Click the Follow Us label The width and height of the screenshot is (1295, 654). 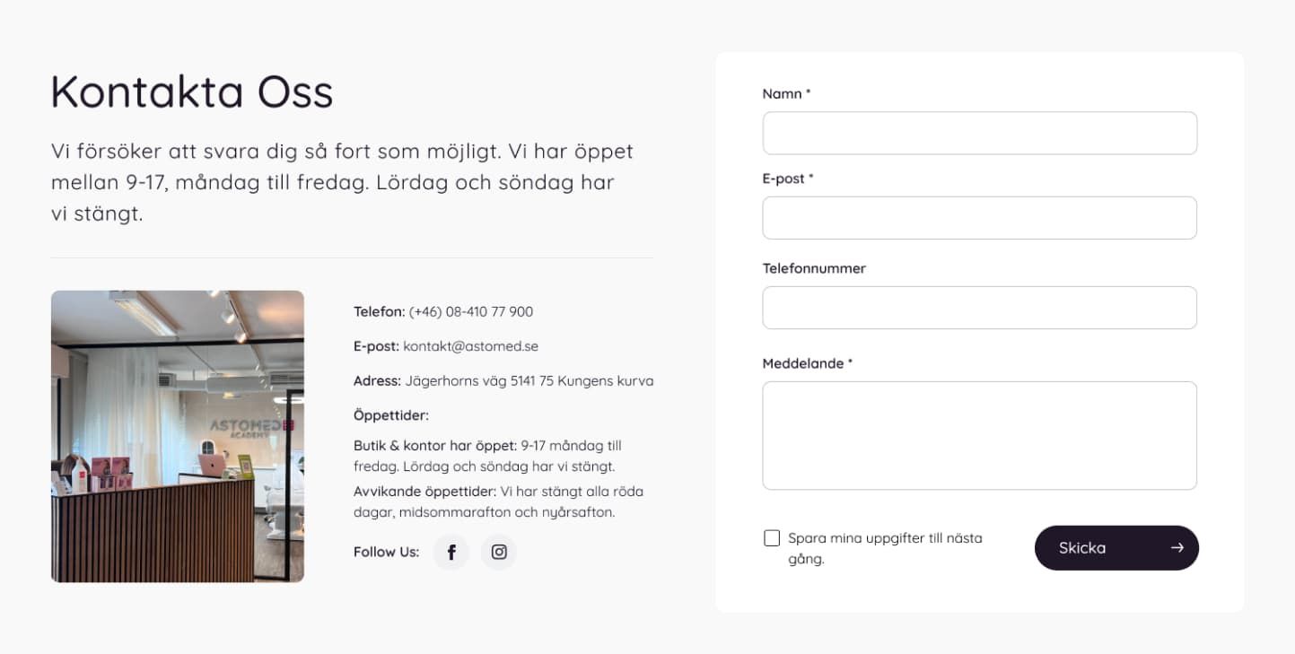pos(386,553)
